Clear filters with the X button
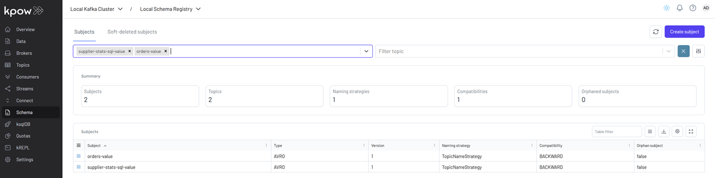 coord(683,51)
